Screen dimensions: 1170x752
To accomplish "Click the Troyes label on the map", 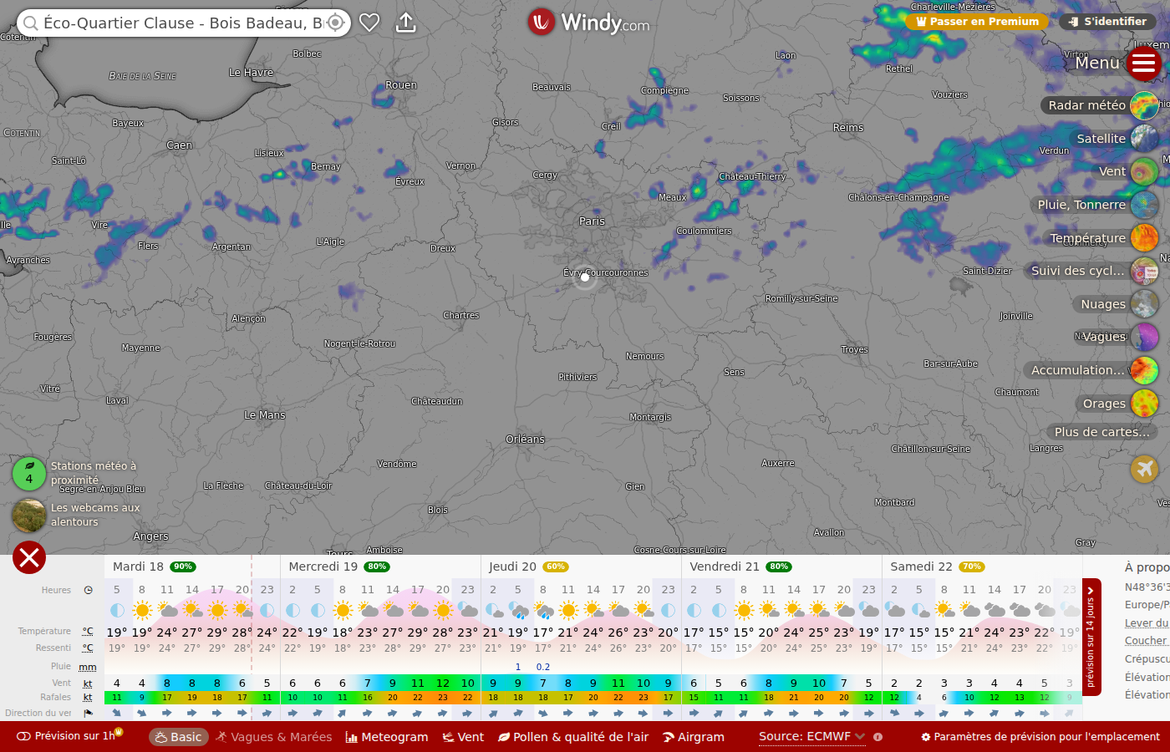I will click(854, 350).
